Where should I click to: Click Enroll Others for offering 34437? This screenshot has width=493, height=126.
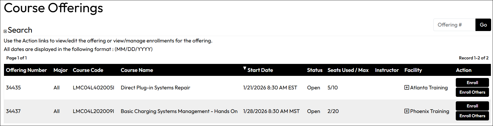(472, 116)
